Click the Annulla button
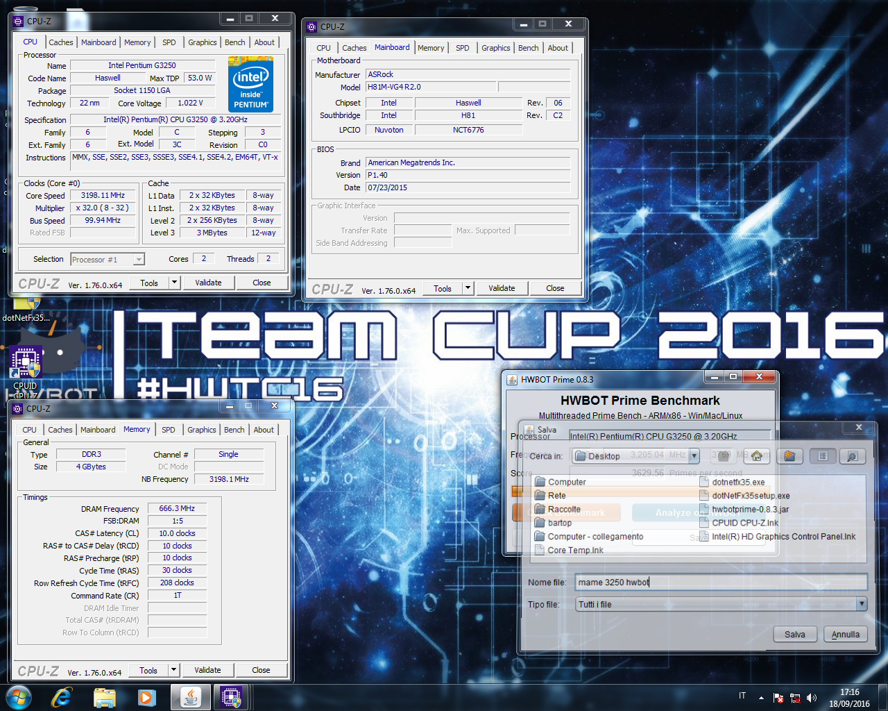 coord(846,634)
